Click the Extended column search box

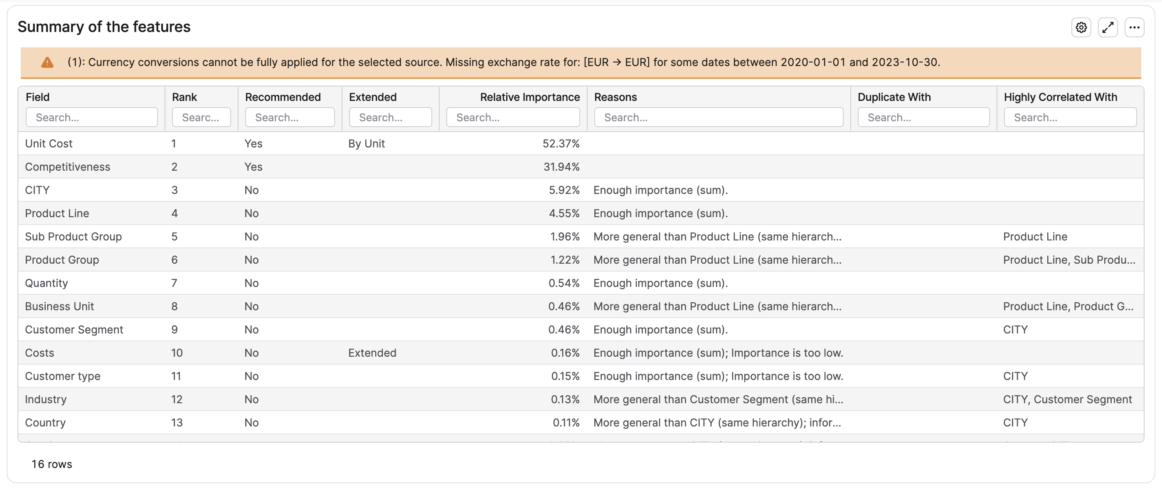coord(390,117)
